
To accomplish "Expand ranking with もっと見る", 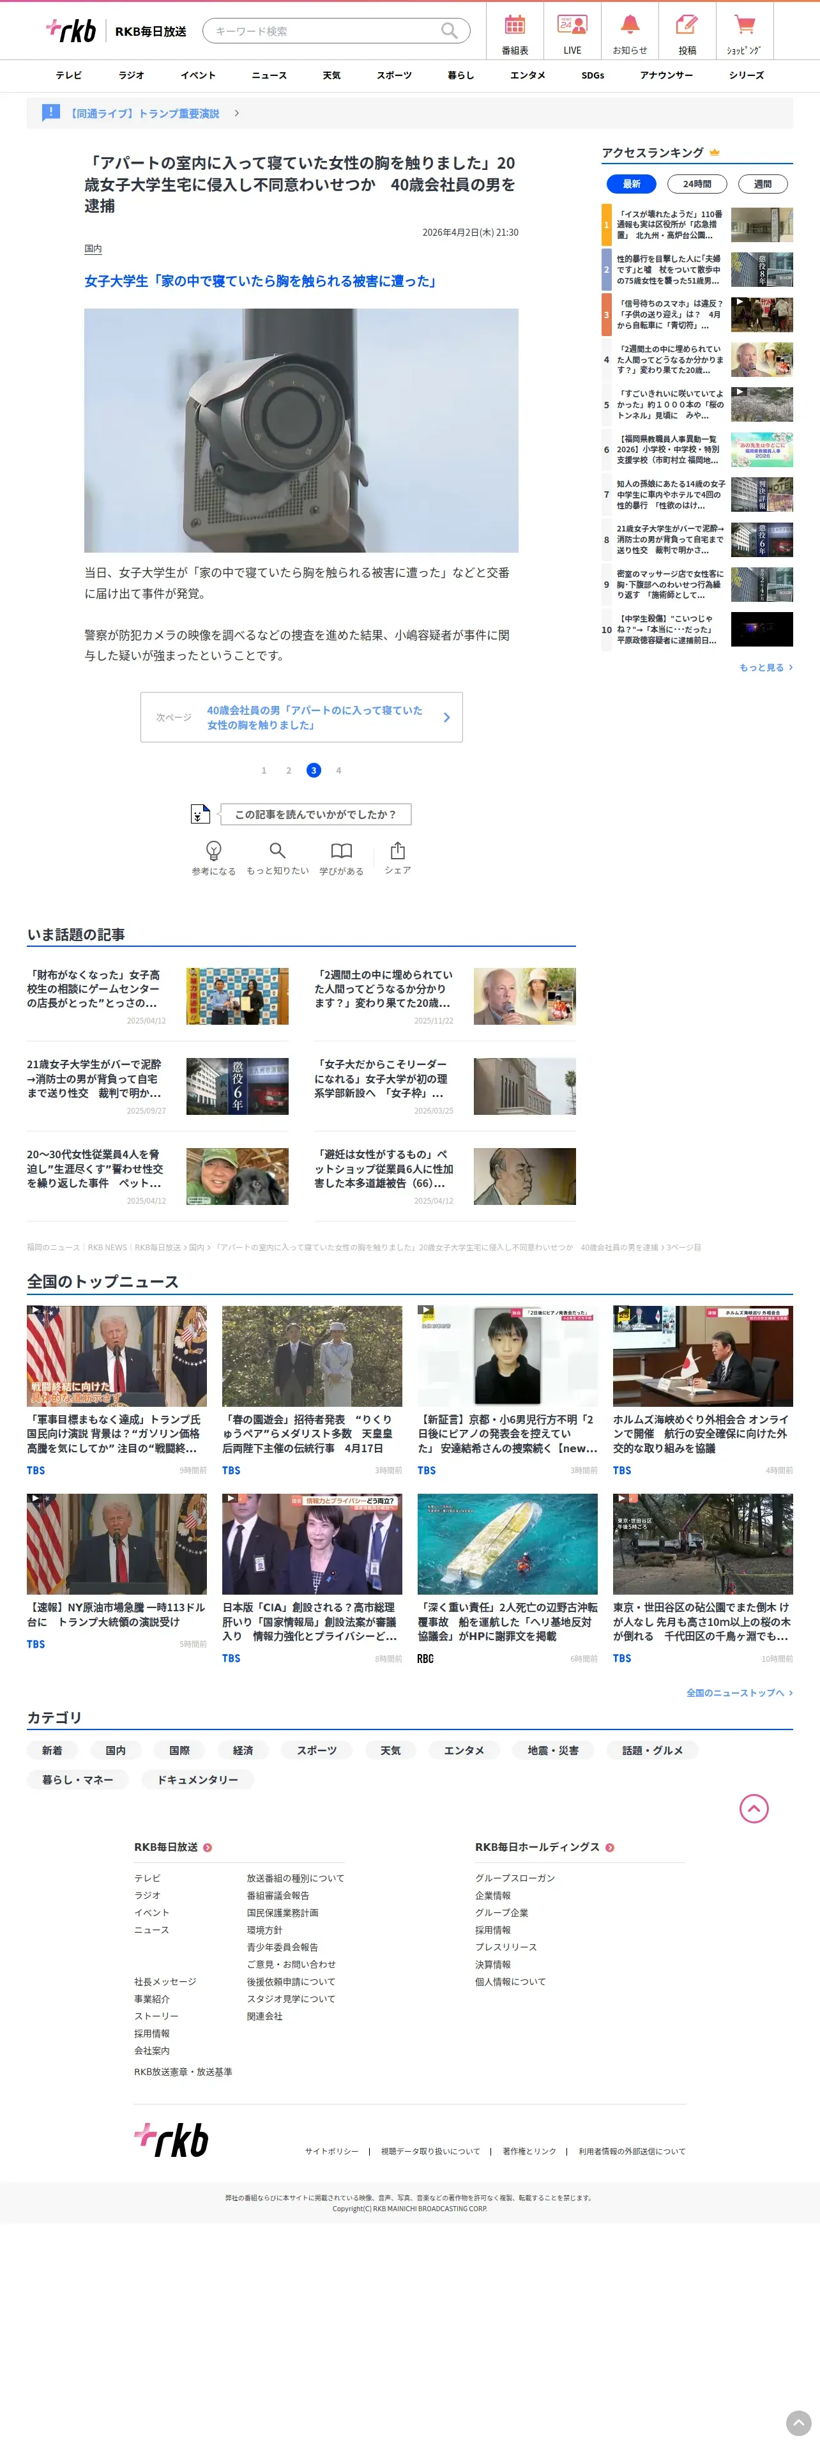I will click(766, 667).
